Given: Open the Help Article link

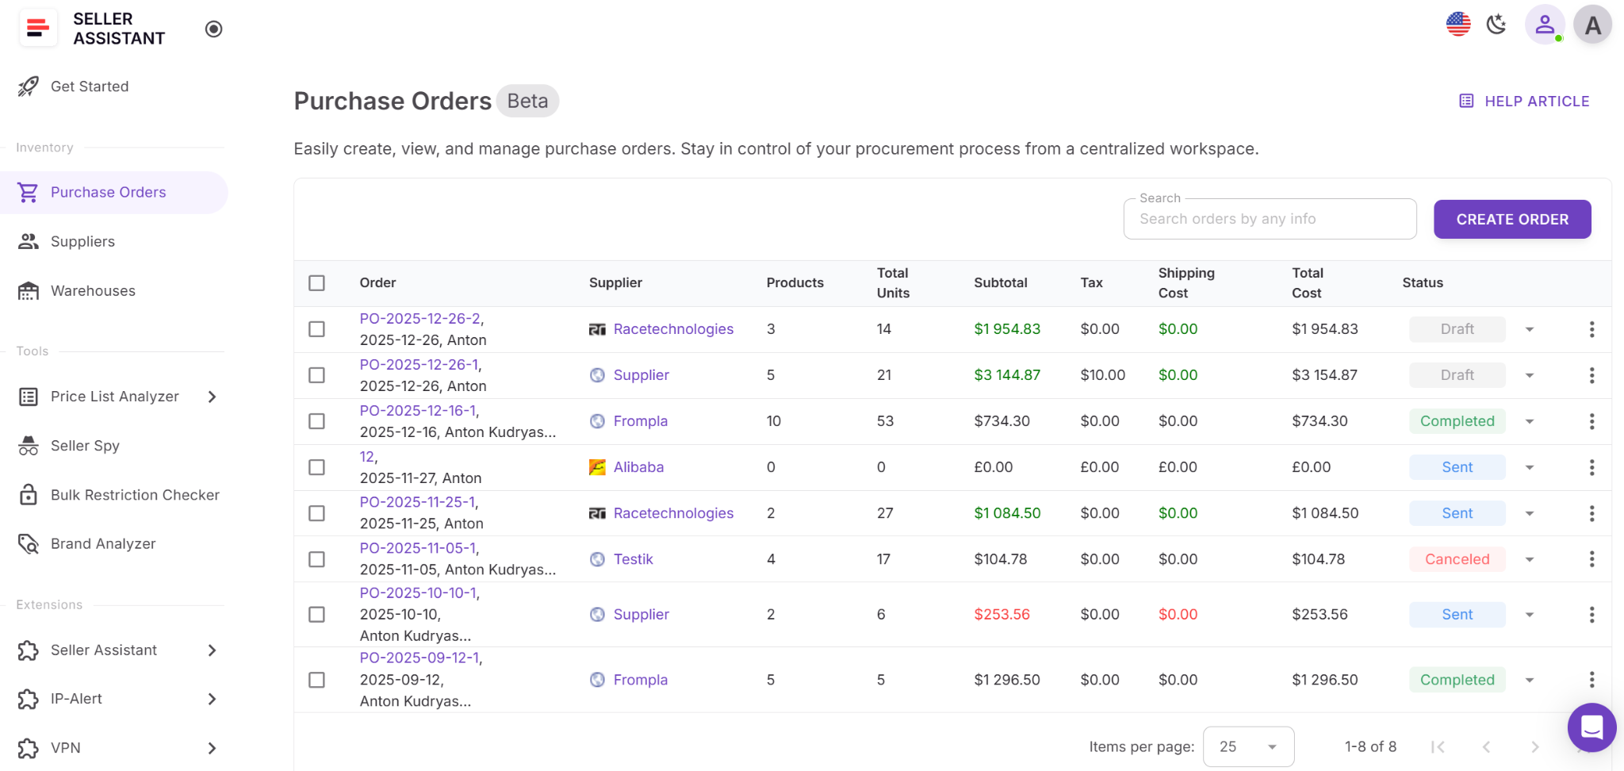Looking at the screenshot, I should [x=1525, y=102].
